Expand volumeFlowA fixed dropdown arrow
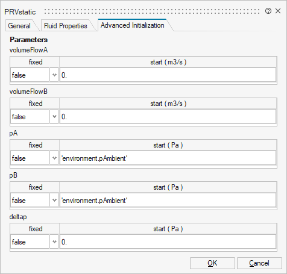Image resolution: width=287 pixels, height=274 pixels. 54,75
